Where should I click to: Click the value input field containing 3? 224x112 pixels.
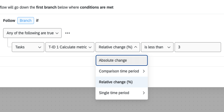click(198, 47)
